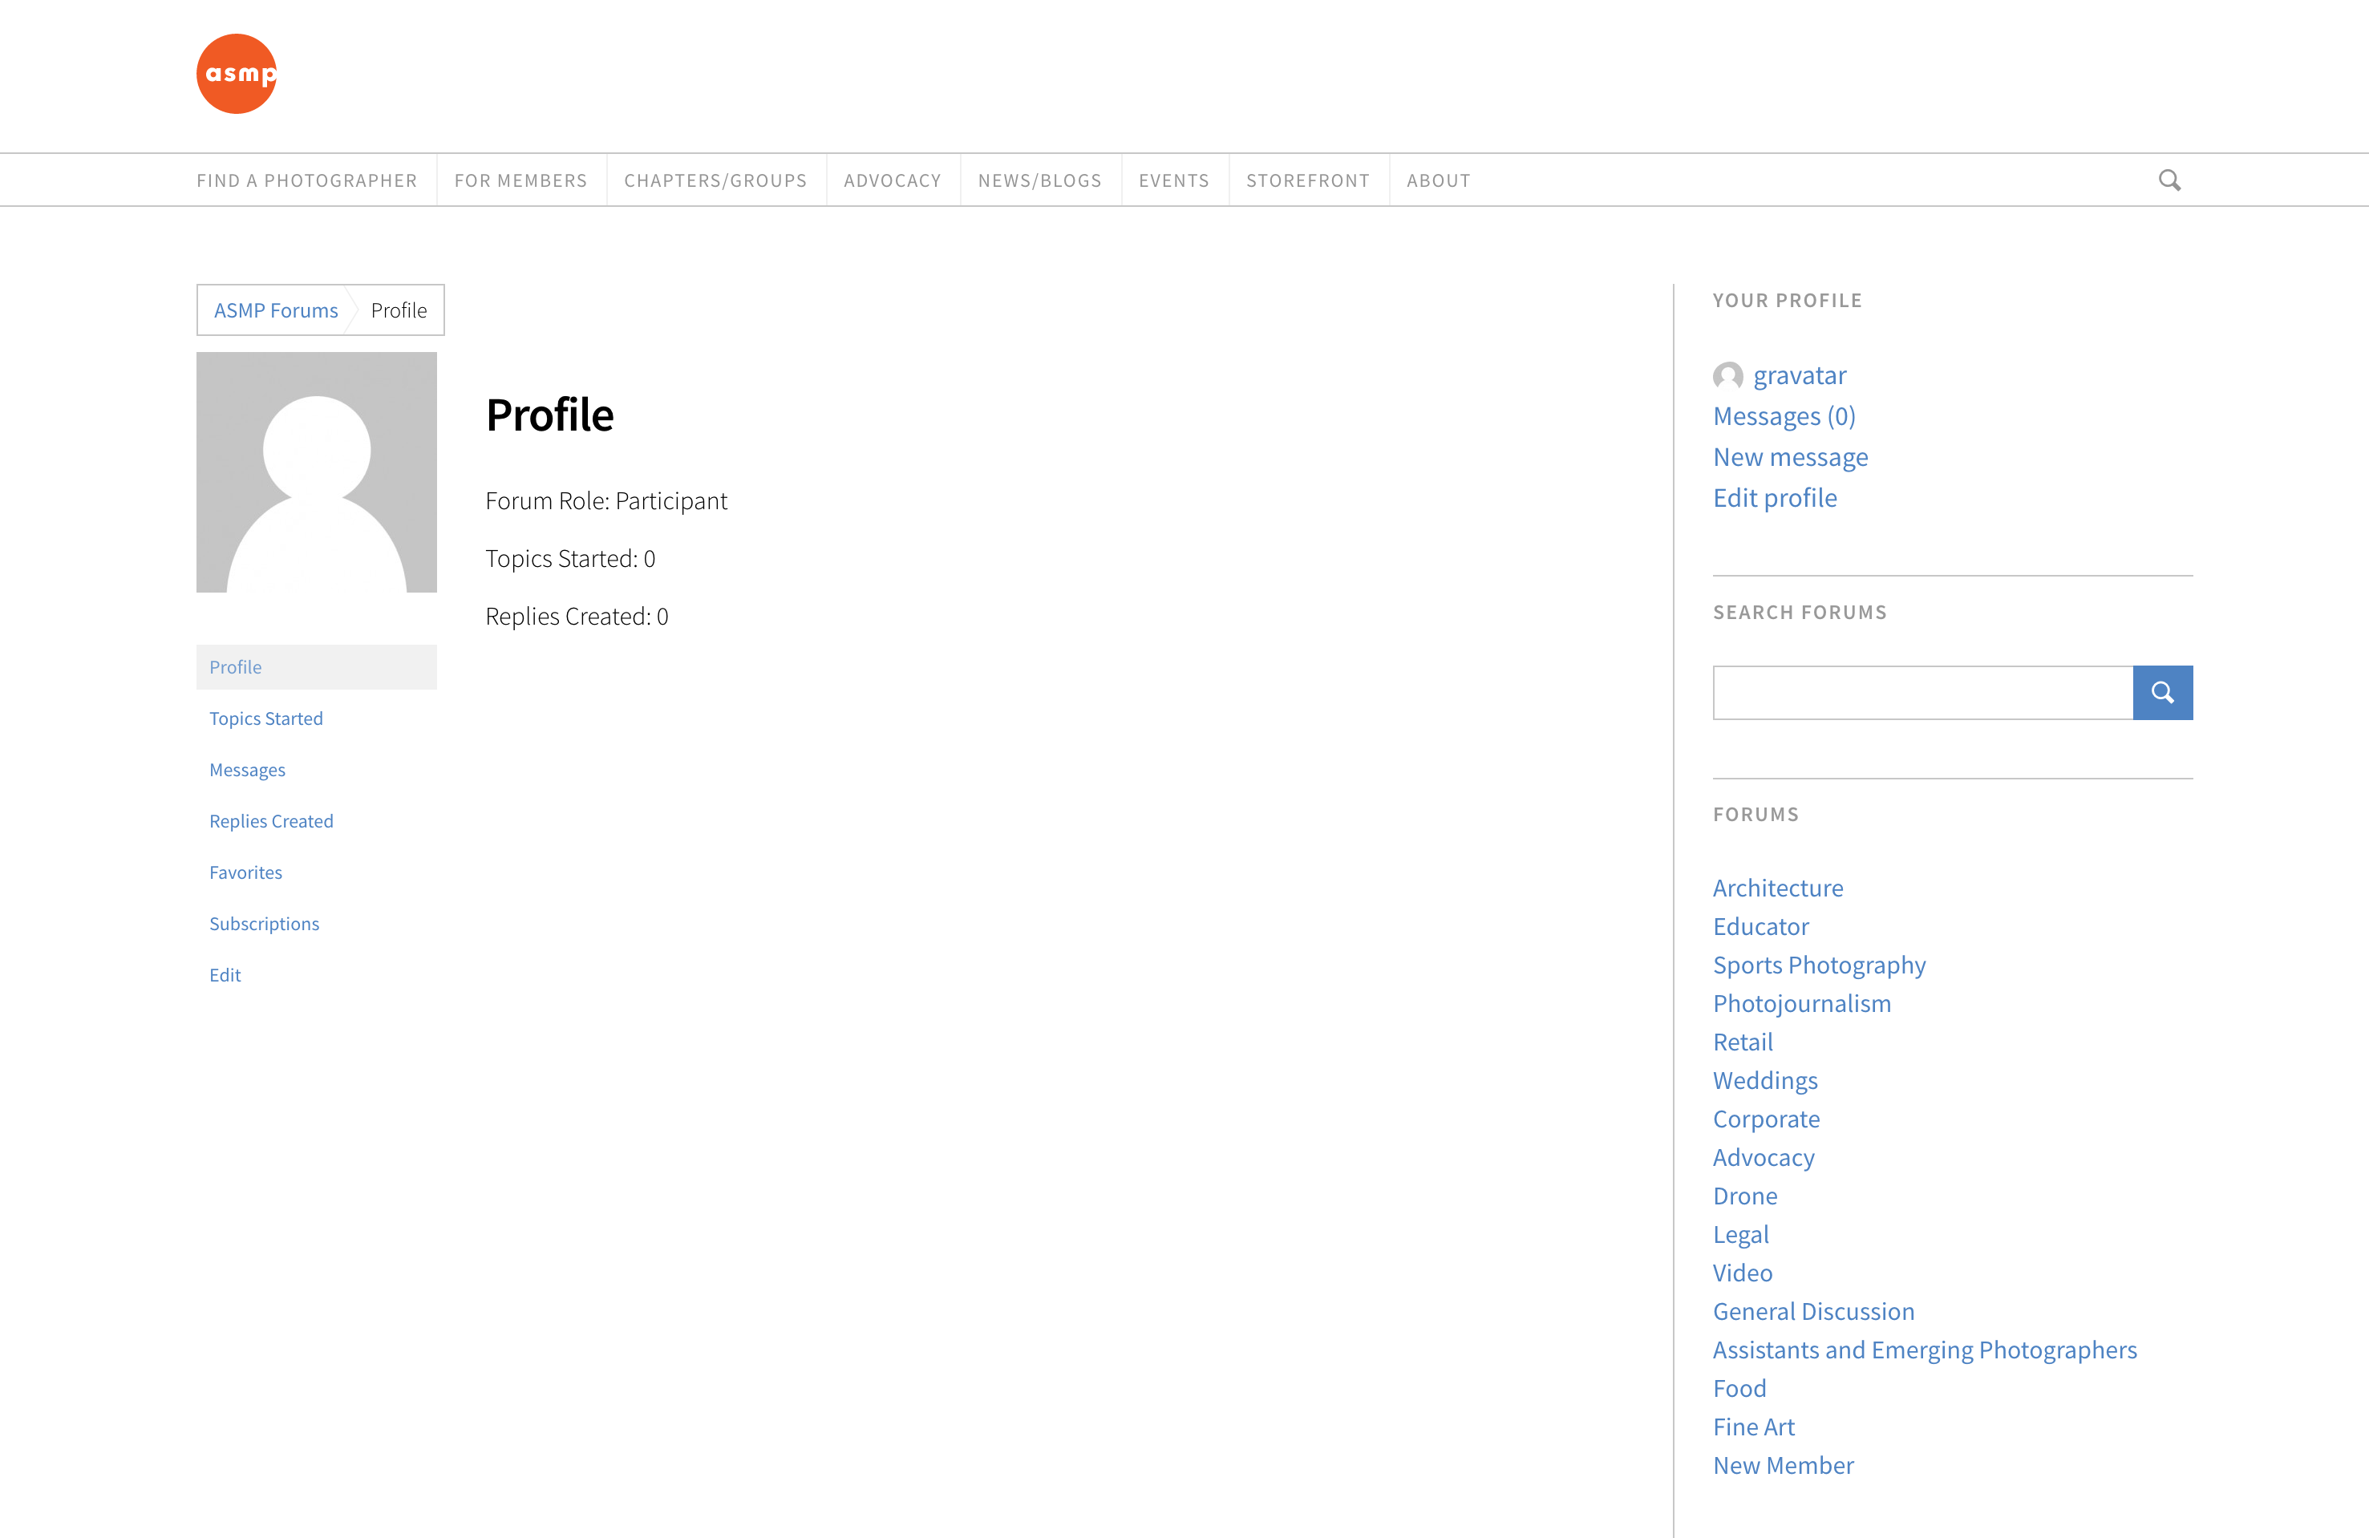Click the ASMP orange logo
Screen dimensions: 2369x1538
pos(236,74)
